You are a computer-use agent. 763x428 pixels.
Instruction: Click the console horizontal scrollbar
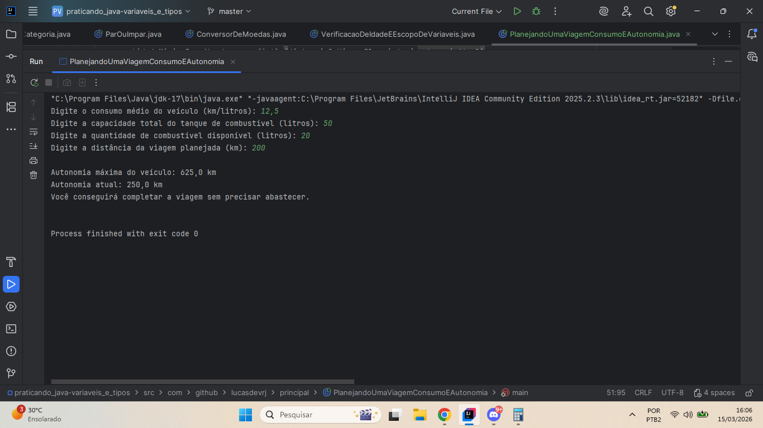202,382
